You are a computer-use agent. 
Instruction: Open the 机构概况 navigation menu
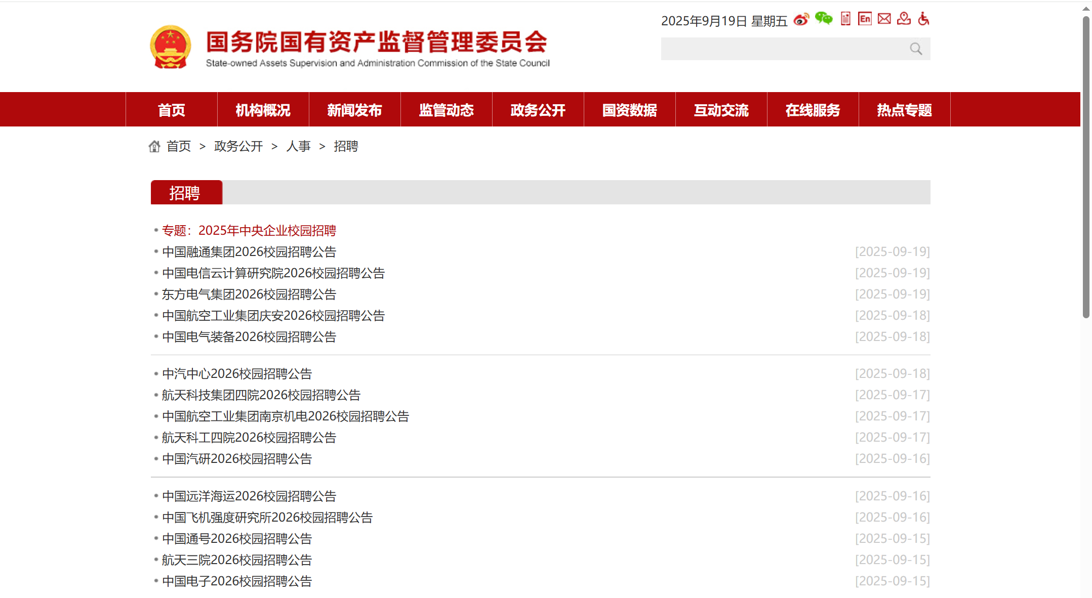pyautogui.click(x=263, y=109)
